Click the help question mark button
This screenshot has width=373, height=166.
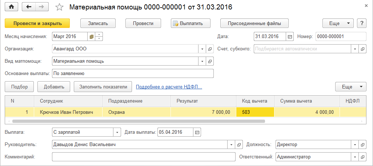click(x=361, y=23)
